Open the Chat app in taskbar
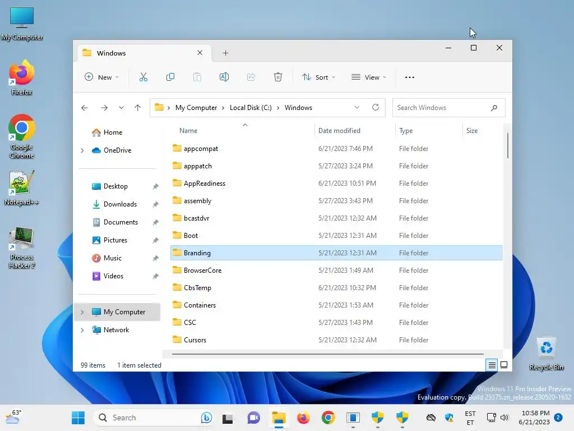574x431 pixels. coord(253,418)
